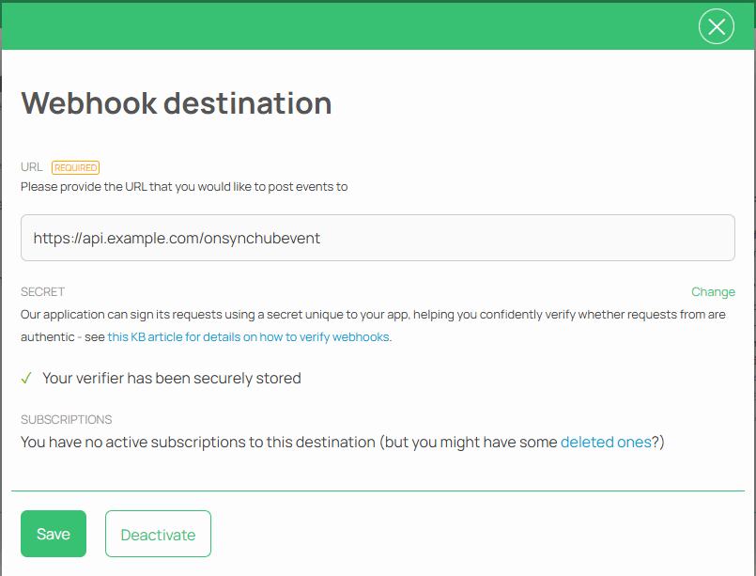Open the deleted ones subscriptions link
The image size is (756, 576).
(606, 442)
